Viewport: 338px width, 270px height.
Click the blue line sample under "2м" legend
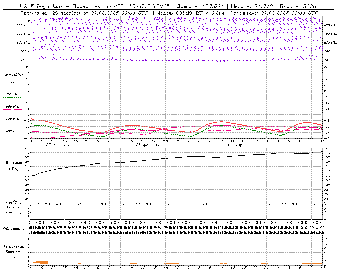[12, 85]
